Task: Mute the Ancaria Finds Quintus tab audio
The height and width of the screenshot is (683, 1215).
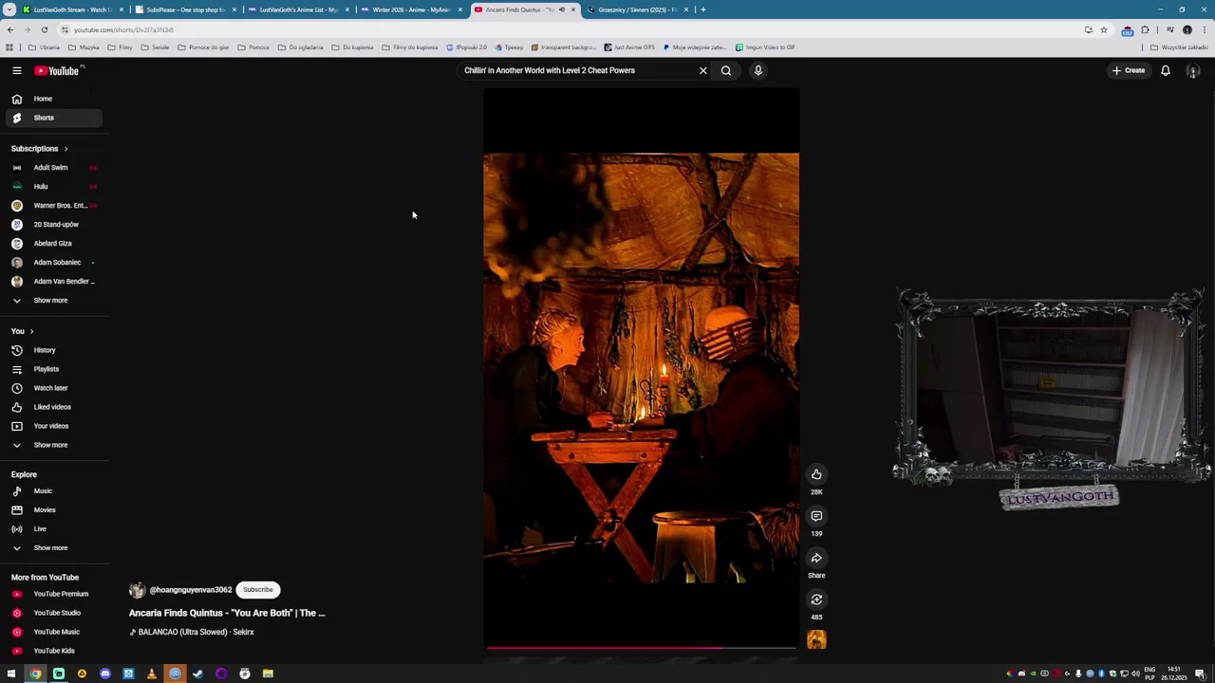Action: [561, 9]
